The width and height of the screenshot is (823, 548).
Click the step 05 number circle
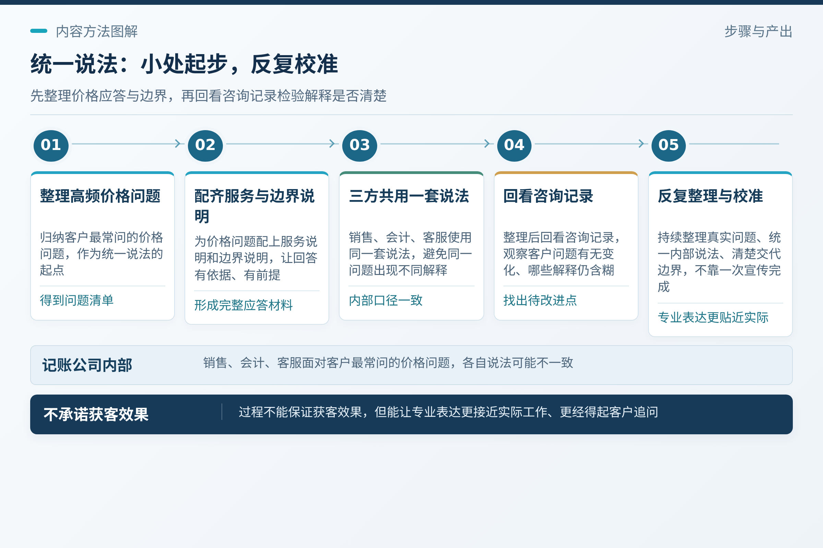click(669, 146)
